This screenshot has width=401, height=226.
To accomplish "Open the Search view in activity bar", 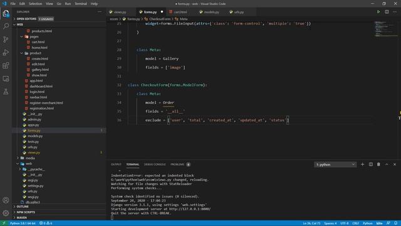I will 6,26.
